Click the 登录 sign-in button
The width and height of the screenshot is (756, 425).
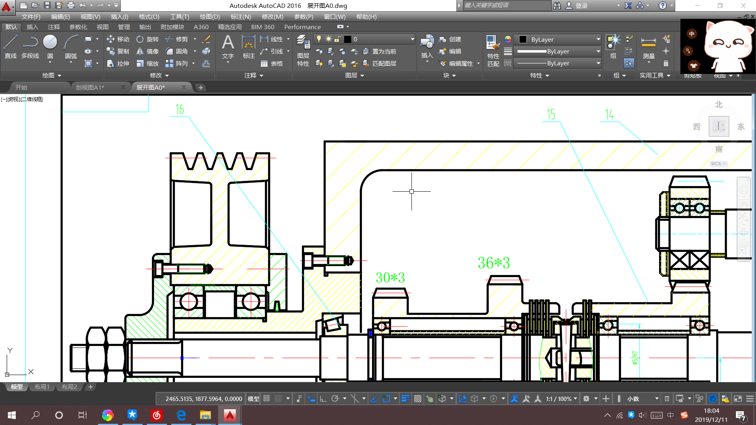[581, 6]
